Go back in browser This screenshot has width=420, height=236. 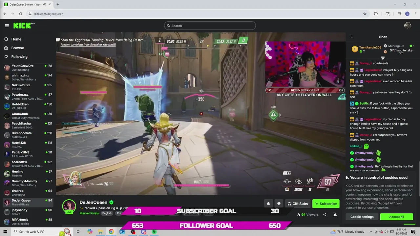click(5, 14)
